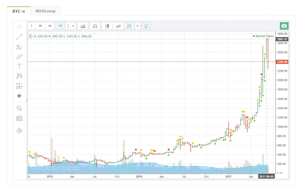Activate the zoom in tool
The width and height of the screenshot is (302, 193).
[x=19, y=108]
